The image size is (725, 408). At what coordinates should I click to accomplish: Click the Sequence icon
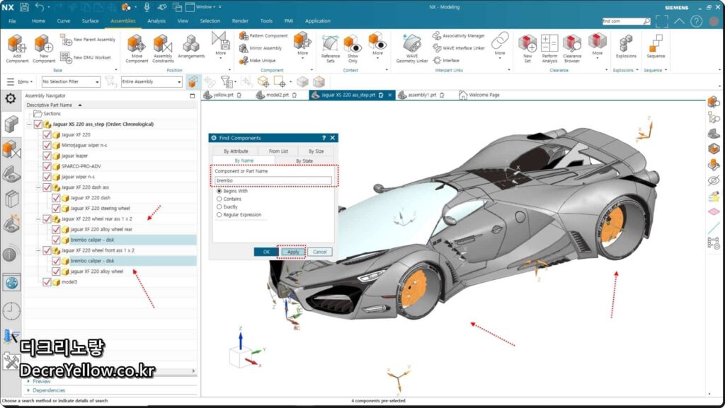[x=656, y=46]
